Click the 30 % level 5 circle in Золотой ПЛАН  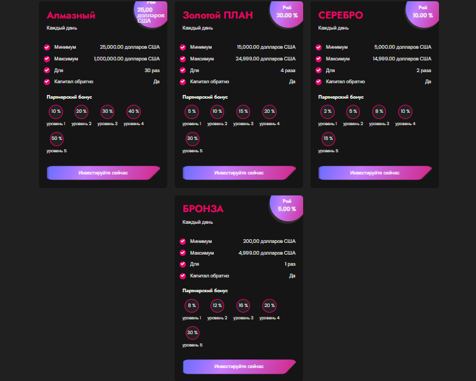(x=193, y=139)
